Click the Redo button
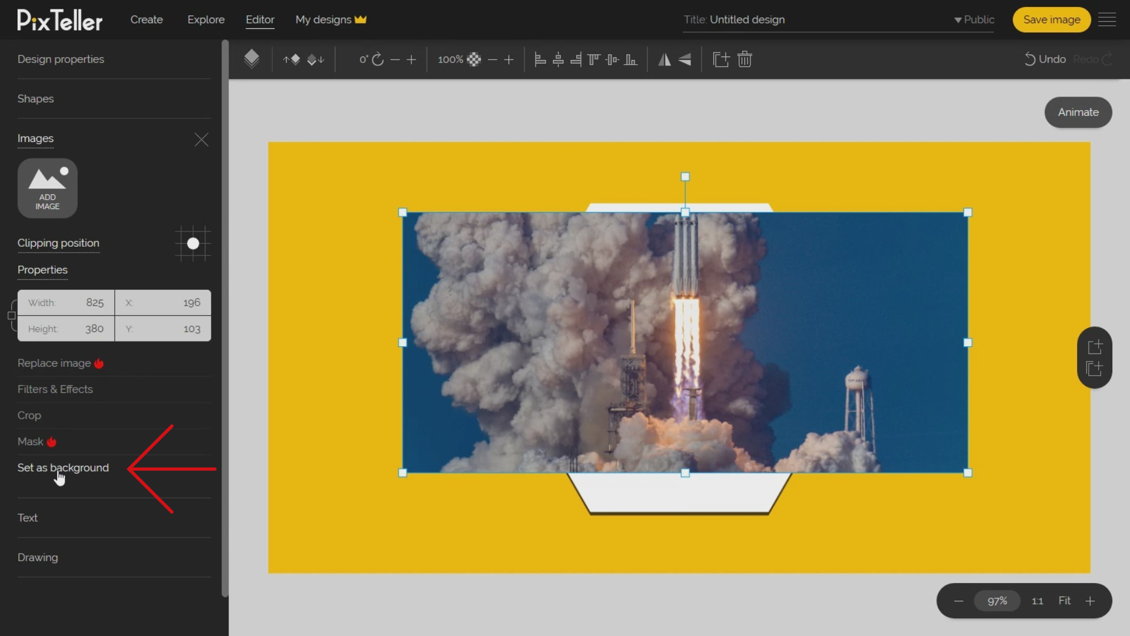The image size is (1130, 636). click(x=1092, y=59)
